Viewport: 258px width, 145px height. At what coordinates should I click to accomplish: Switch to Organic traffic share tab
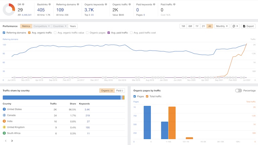(x=107, y=91)
